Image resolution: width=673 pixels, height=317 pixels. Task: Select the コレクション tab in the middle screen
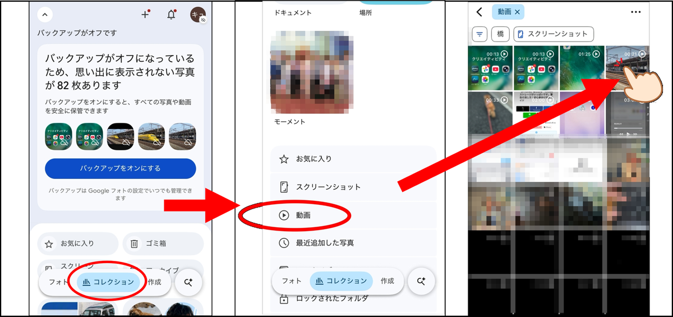click(x=342, y=281)
